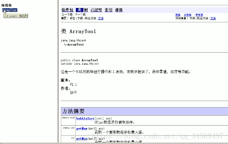The image size is (228, 144).
Task: Open the 索引 (Index) navigation link
Action: pyautogui.click(x=109, y=10)
